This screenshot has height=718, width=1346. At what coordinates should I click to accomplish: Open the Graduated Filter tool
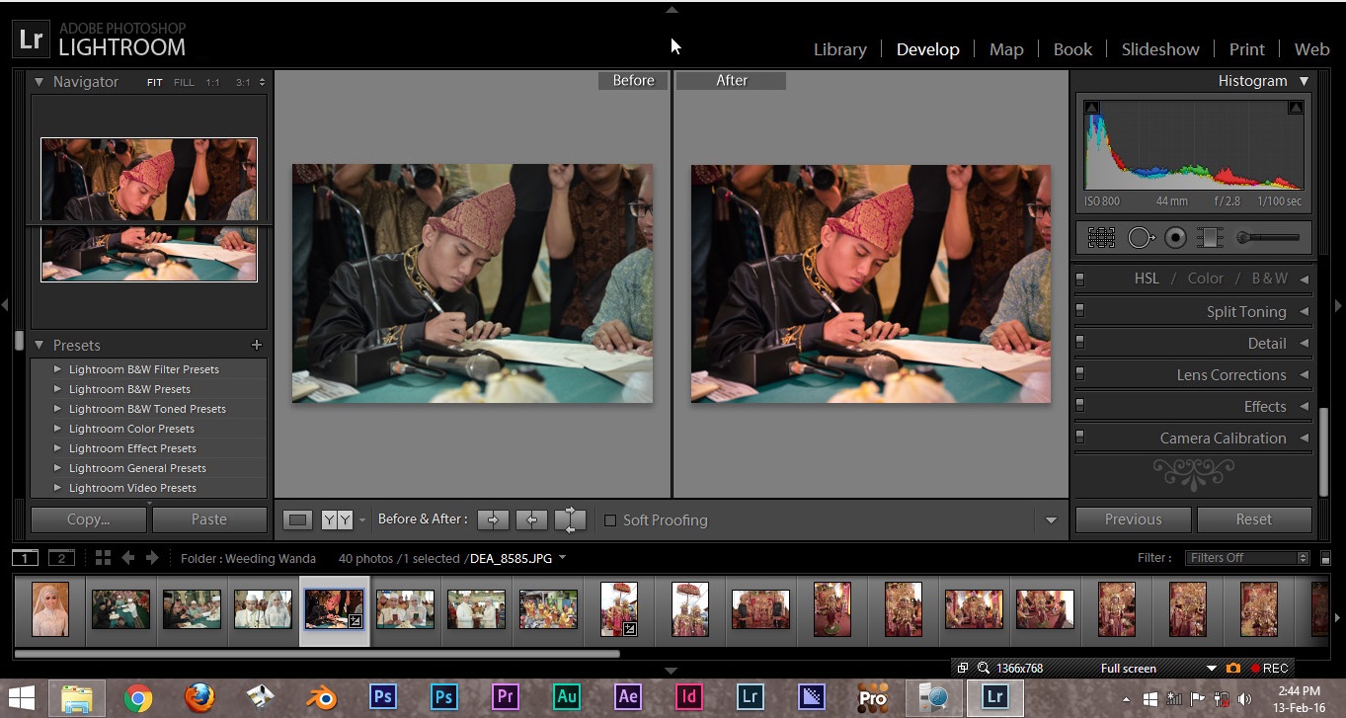tap(1210, 237)
